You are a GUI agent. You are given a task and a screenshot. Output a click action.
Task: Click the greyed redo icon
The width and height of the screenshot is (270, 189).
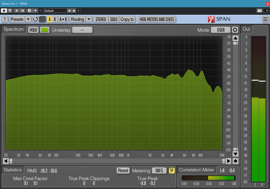(x=43, y=19)
